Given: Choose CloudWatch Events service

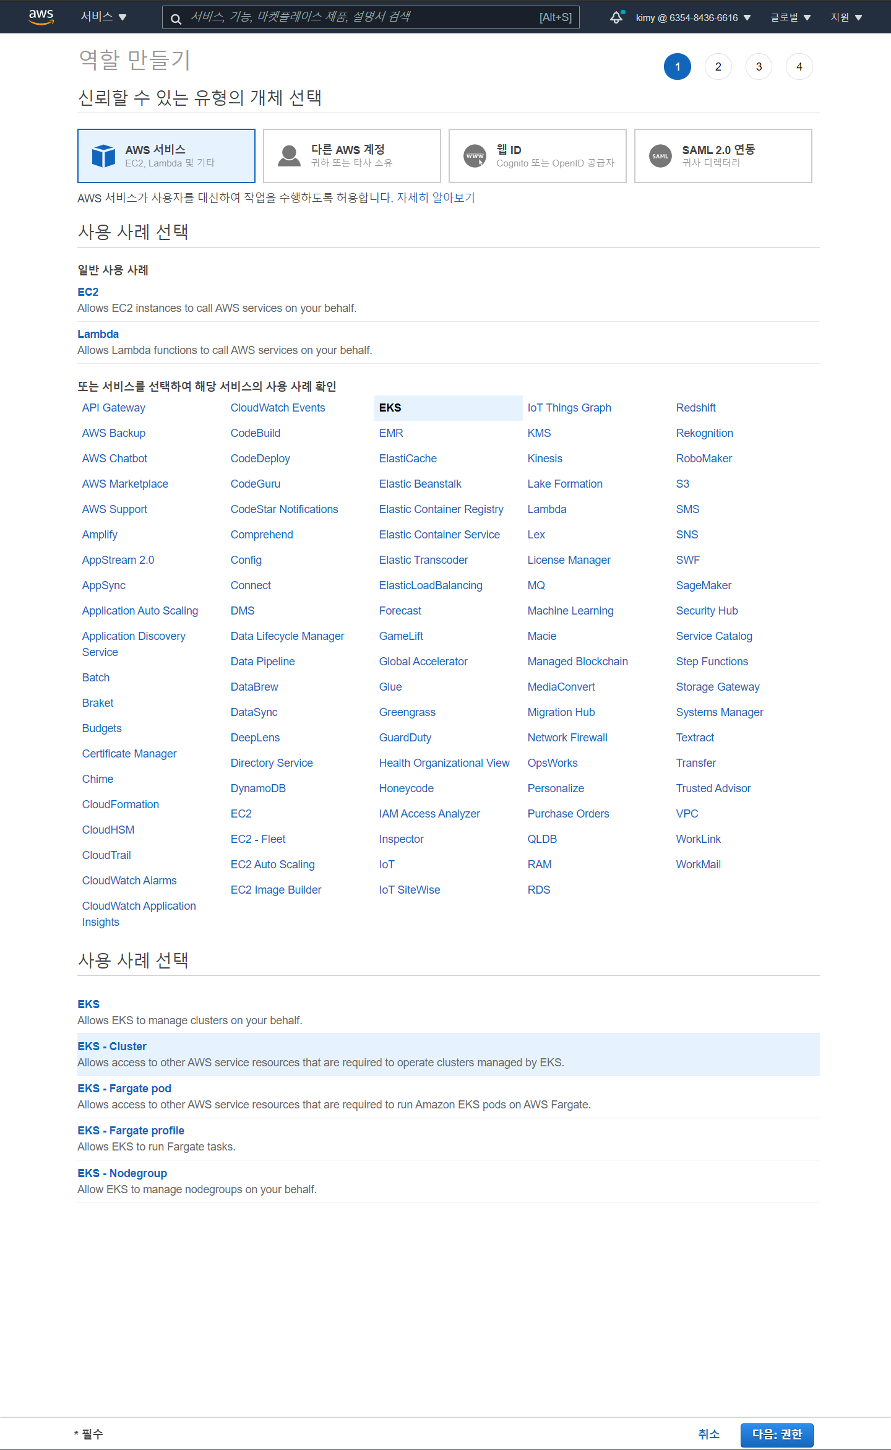Looking at the screenshot, I should pyautogui.click(x=278, y=408).
